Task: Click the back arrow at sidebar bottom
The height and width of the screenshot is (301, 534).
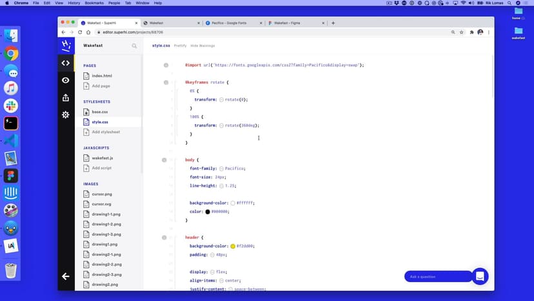Action: coord(65,276)
